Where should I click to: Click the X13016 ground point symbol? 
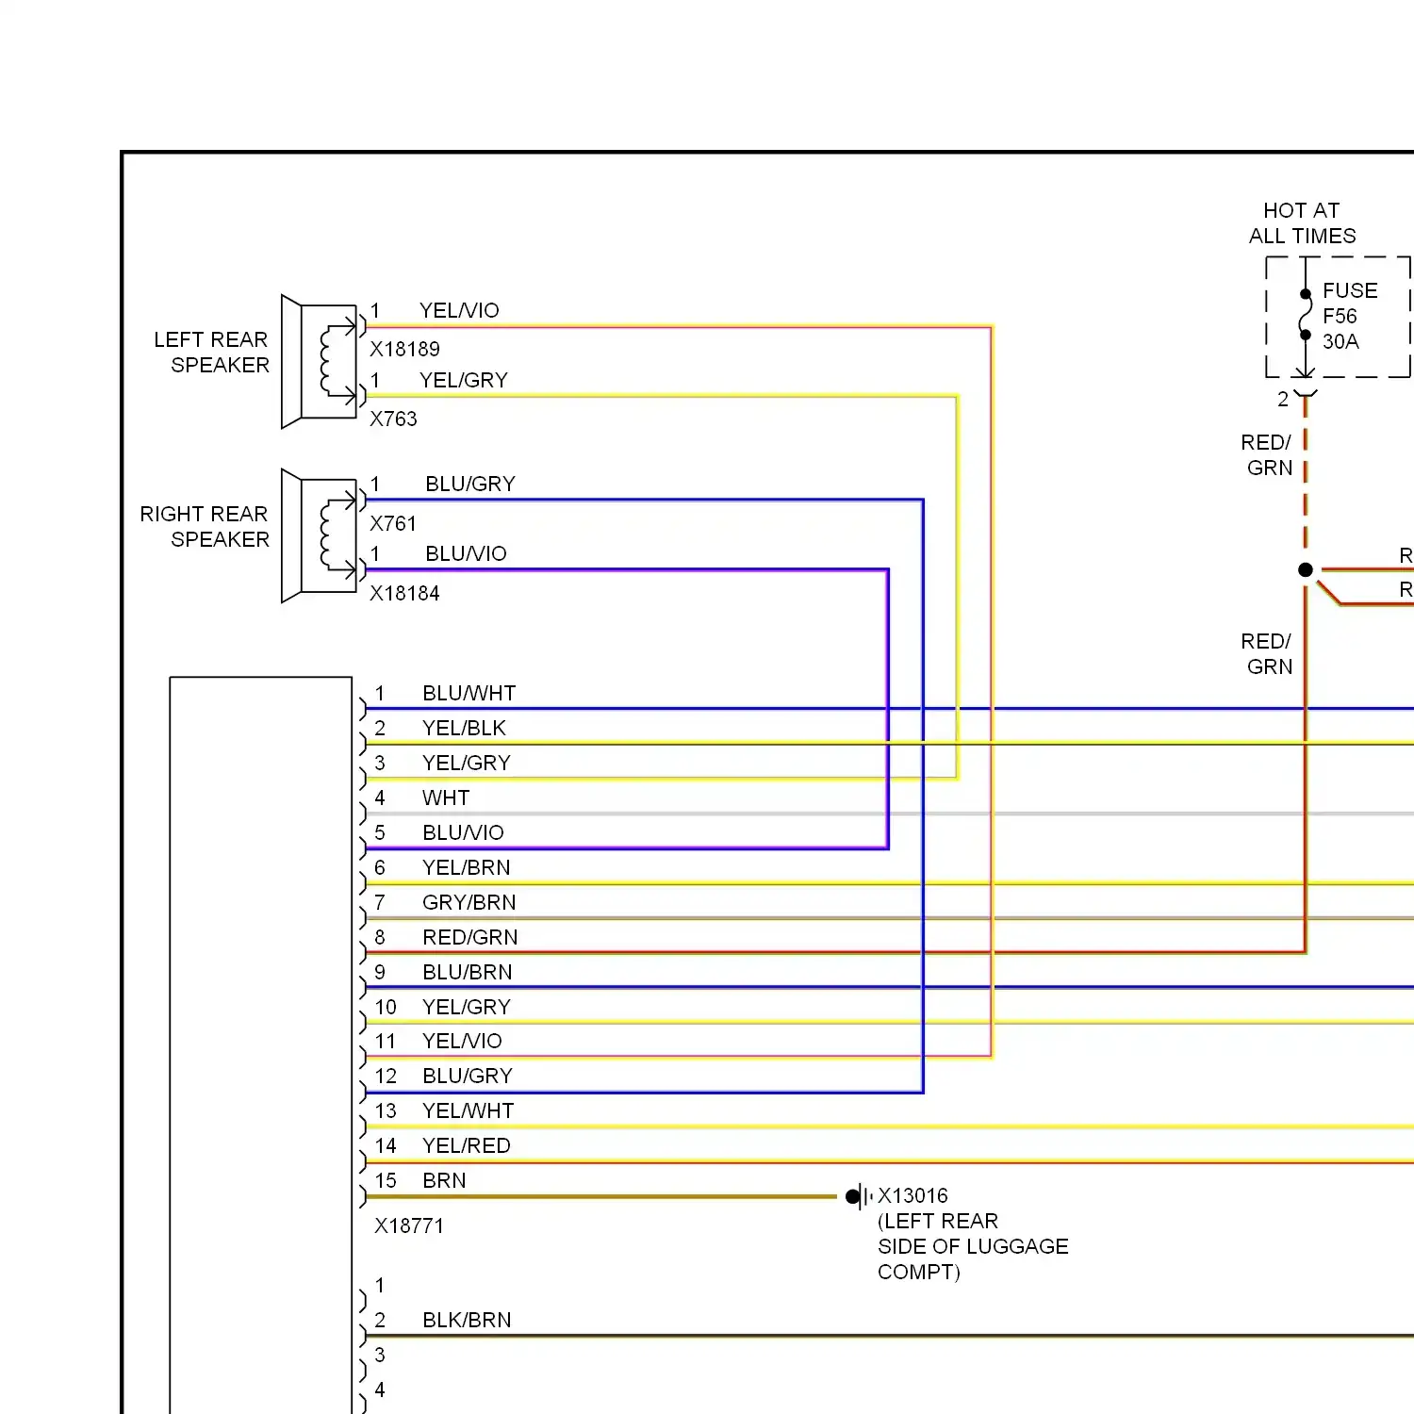(859, 1196)
